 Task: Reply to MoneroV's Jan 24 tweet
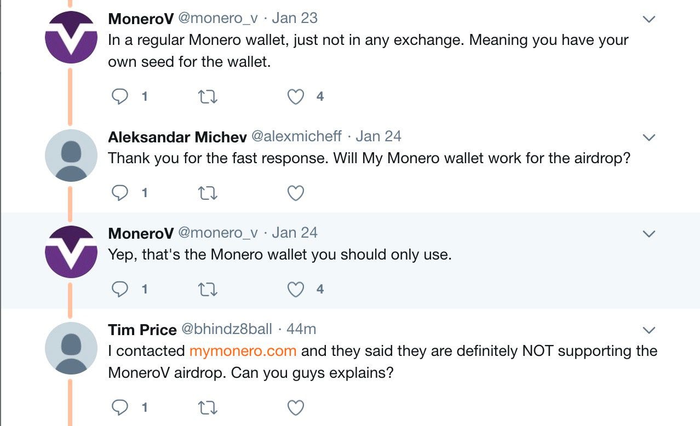(x=120, y=289)
